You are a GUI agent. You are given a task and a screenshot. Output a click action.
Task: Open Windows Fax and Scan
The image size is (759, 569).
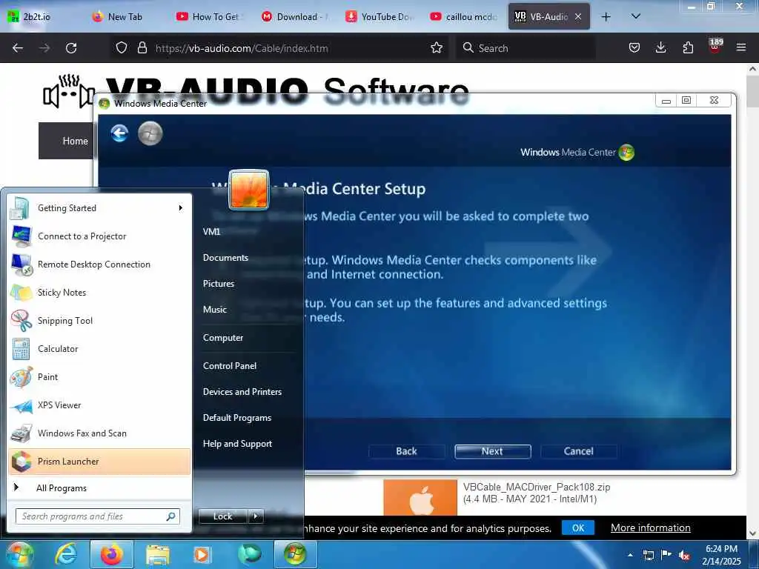point(99,433)
